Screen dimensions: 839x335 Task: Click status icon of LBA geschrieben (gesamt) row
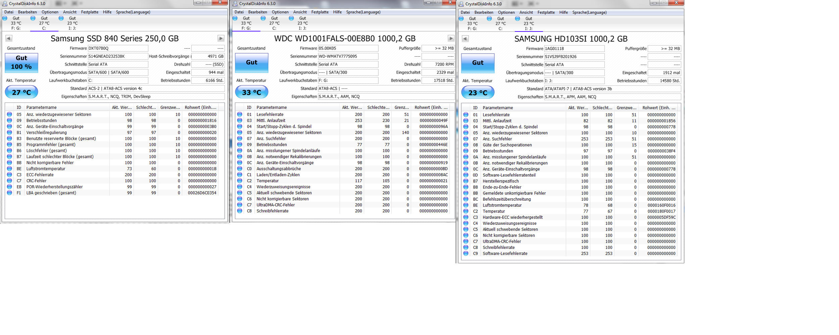click(x=9, y=193)
